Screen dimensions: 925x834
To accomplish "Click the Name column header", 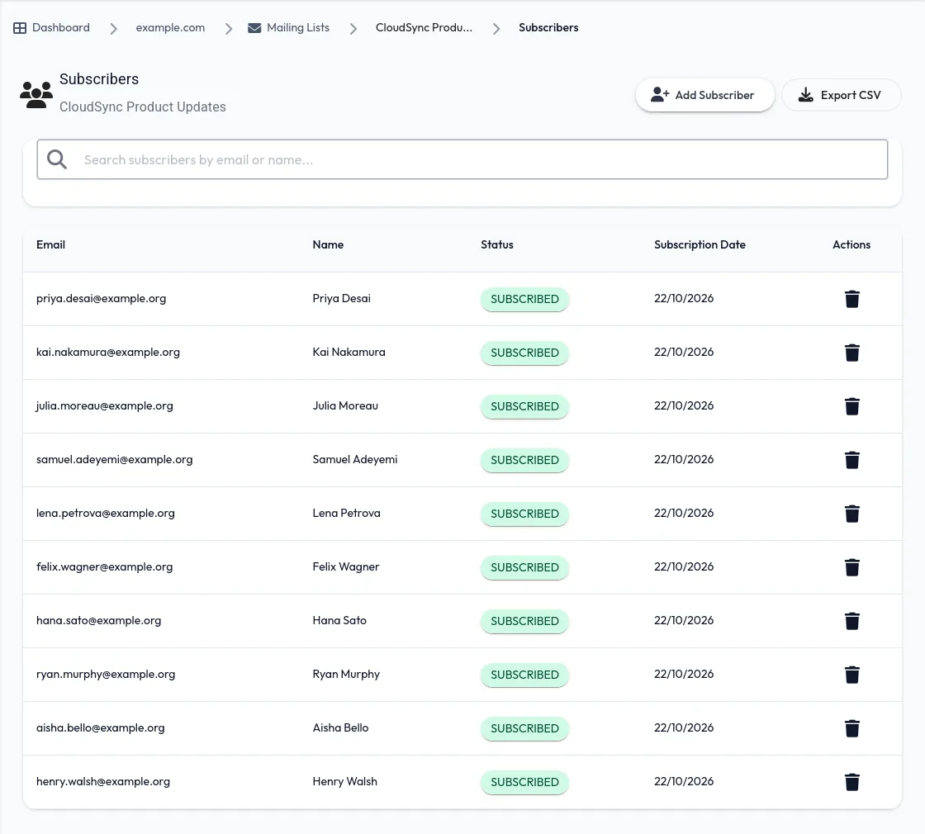I will (x=328, y=244).
